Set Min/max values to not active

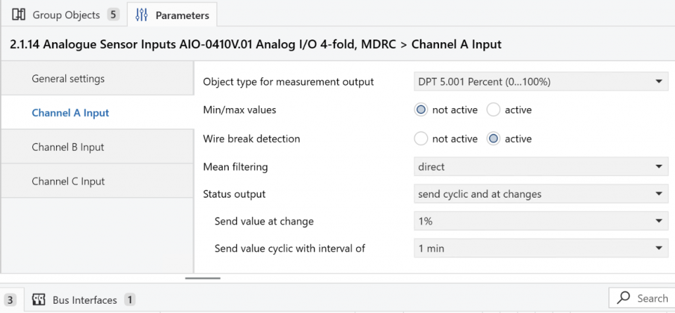421,110
